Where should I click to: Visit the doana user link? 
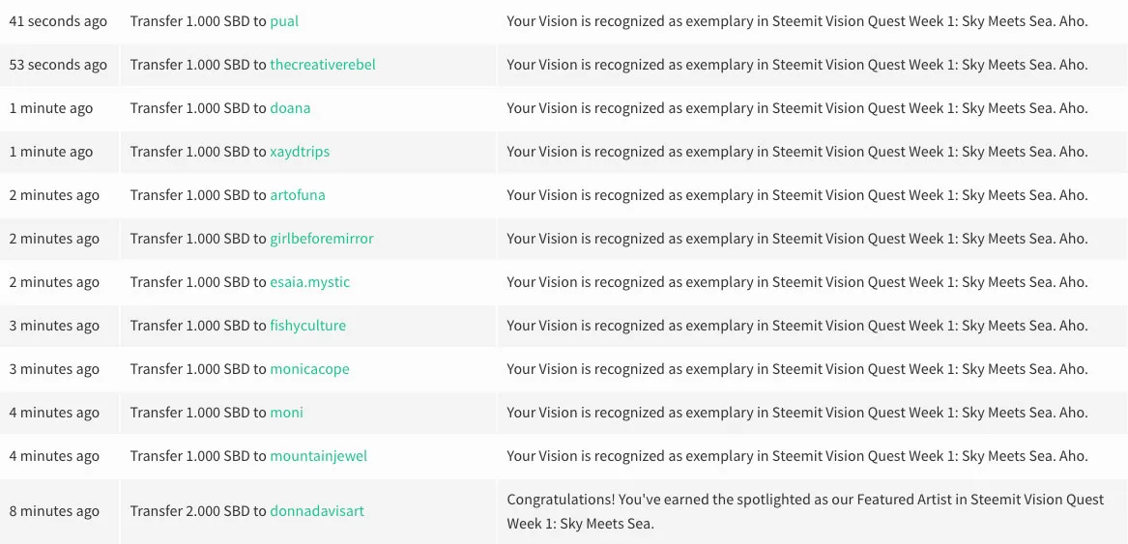290,108
